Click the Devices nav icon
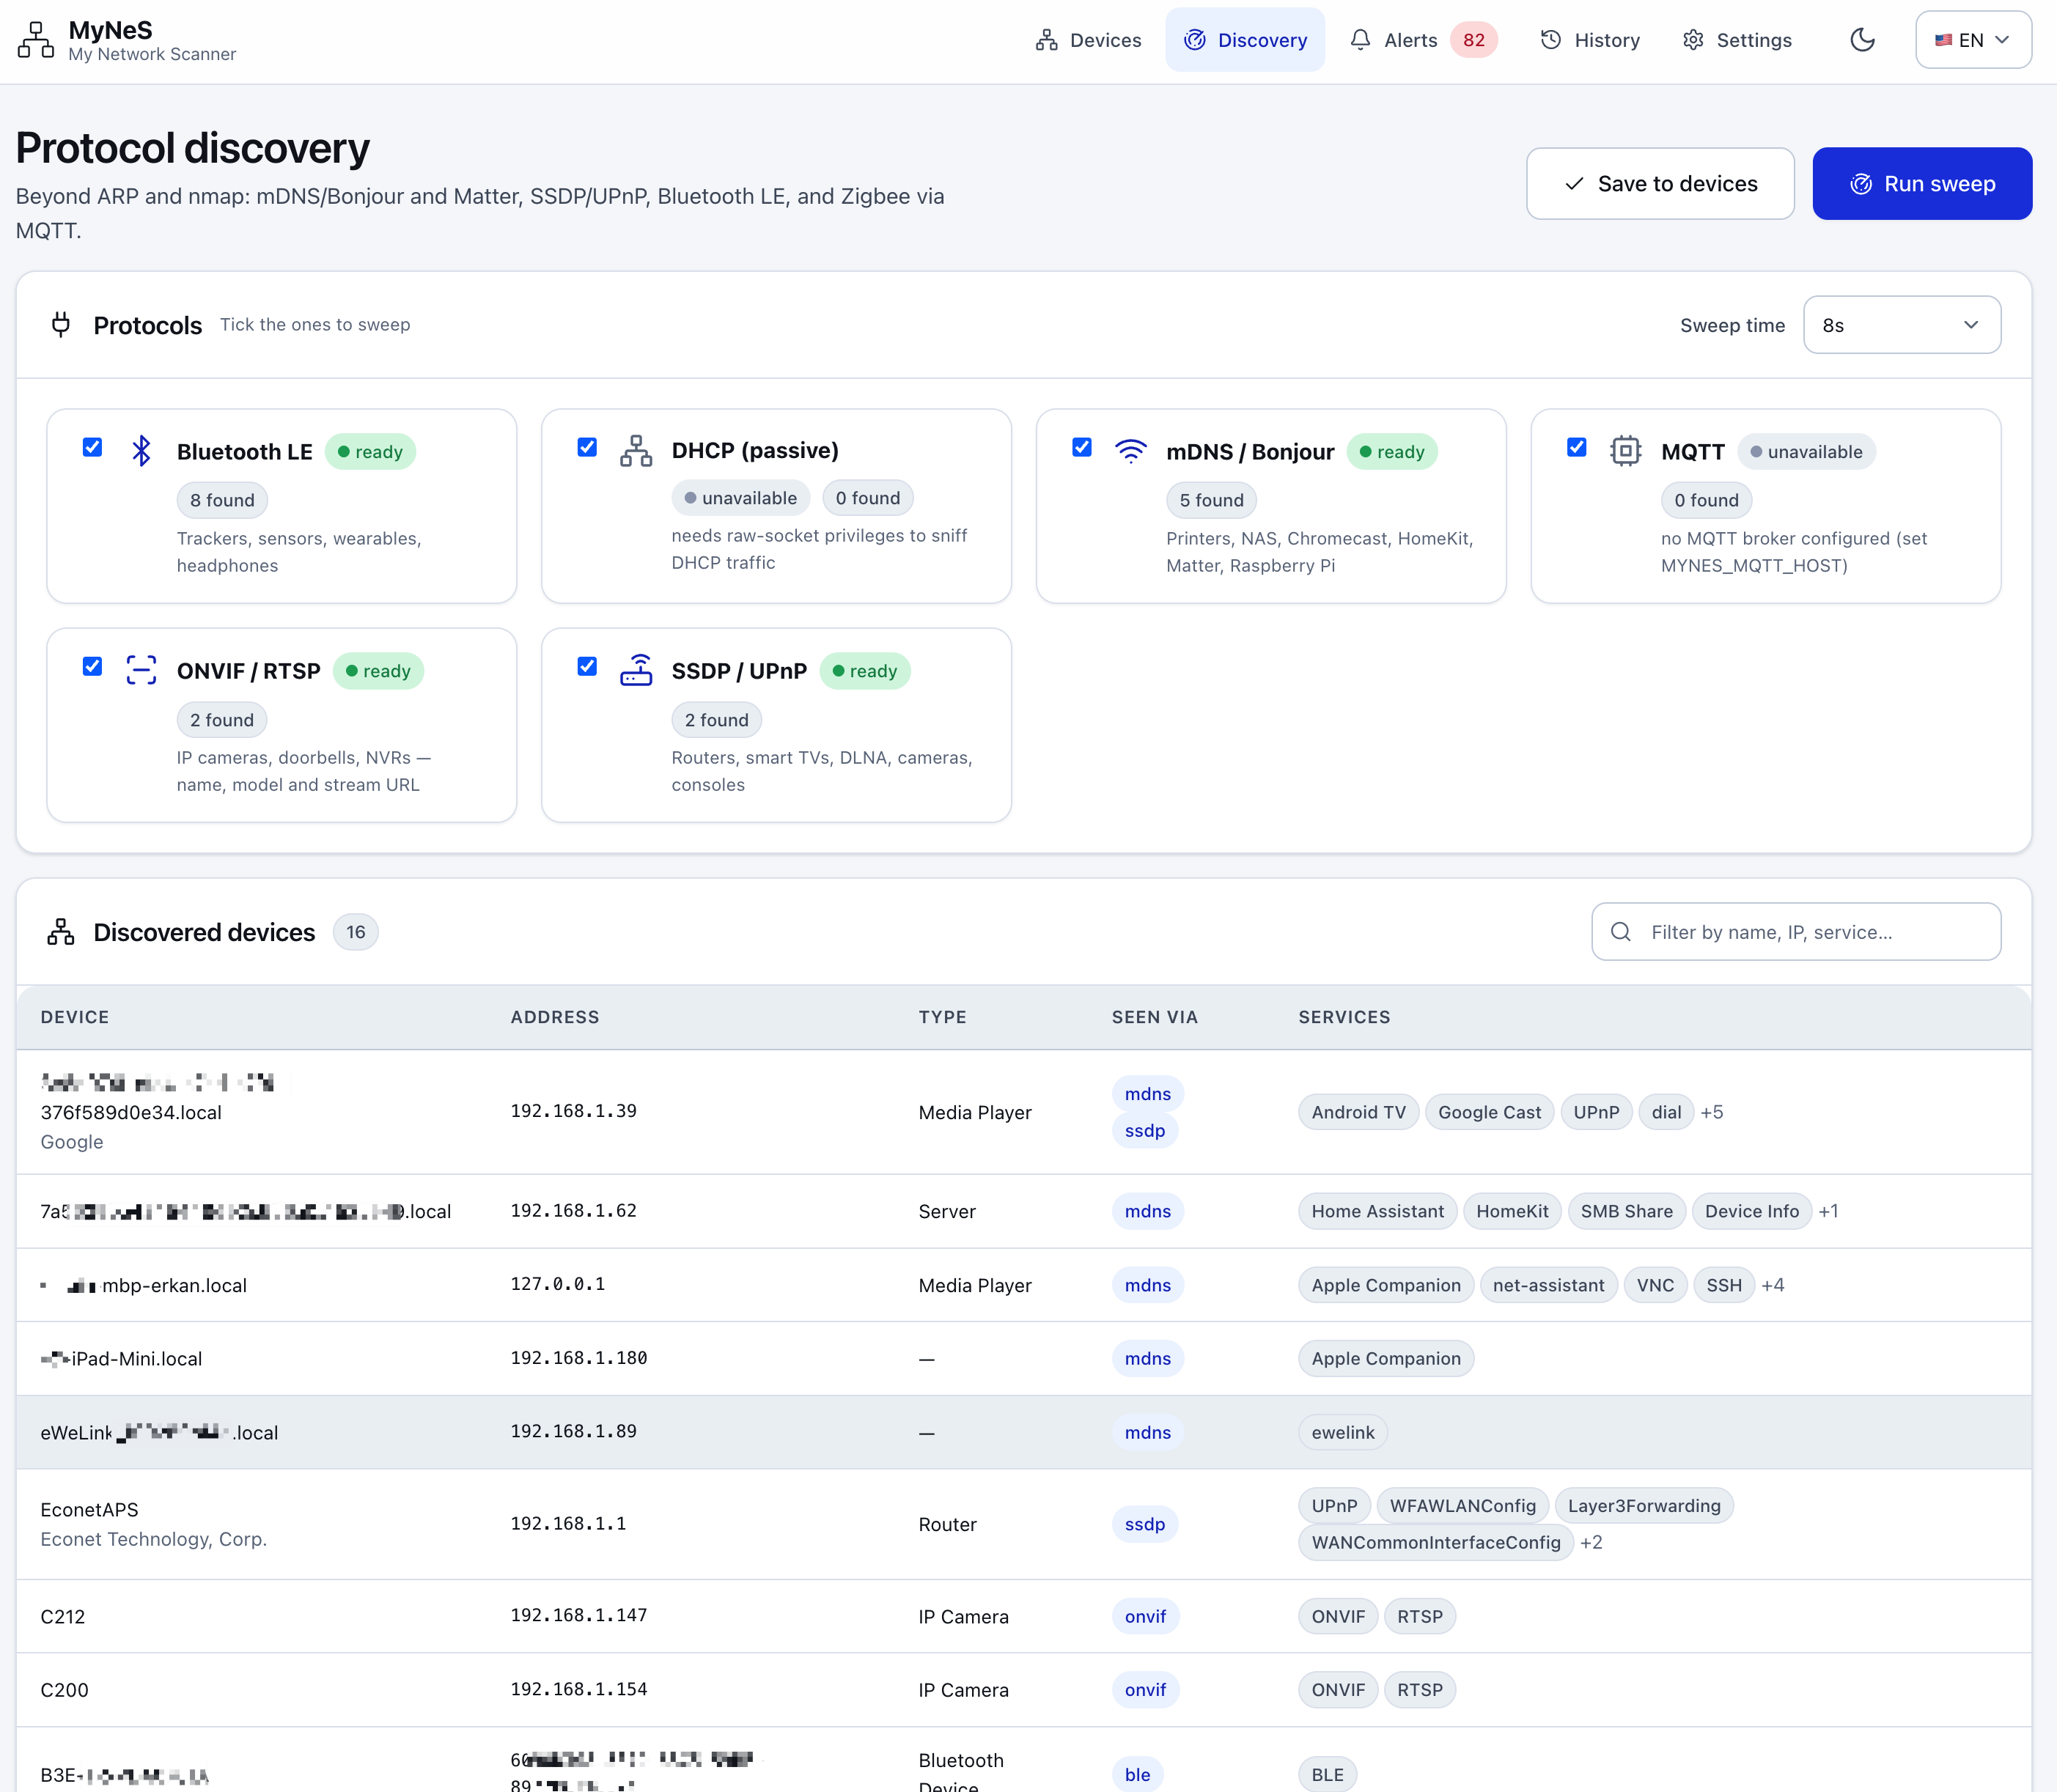The height and width of the screenshot is (1792, 2057). [x=1047, y=40]
